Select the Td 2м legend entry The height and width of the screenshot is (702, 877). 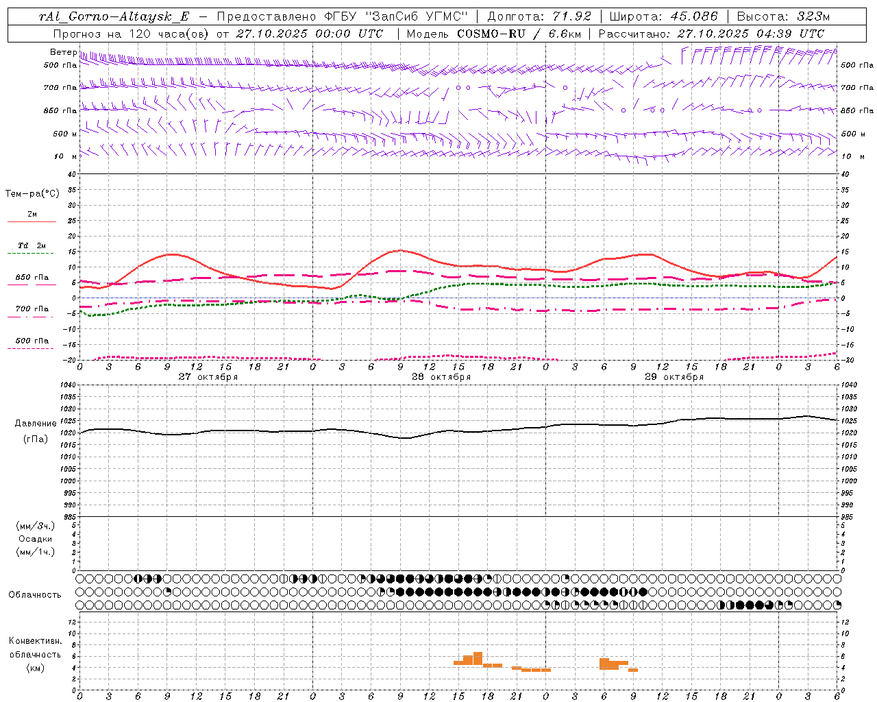point(32,245)
